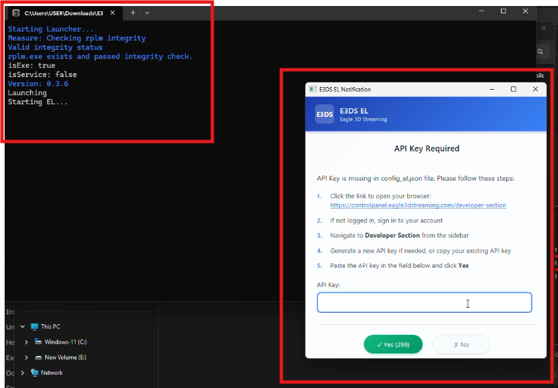Viewport: 558px width, 388px height.
Task: Focus the API Key input field
Action: (424, 302)
